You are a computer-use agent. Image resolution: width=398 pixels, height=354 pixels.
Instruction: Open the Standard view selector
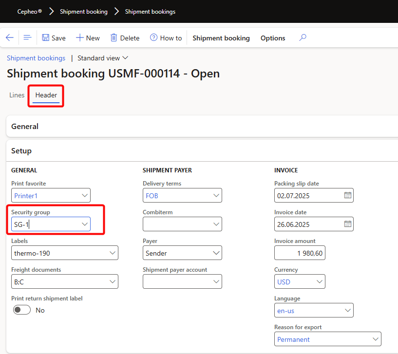[103, 58]
